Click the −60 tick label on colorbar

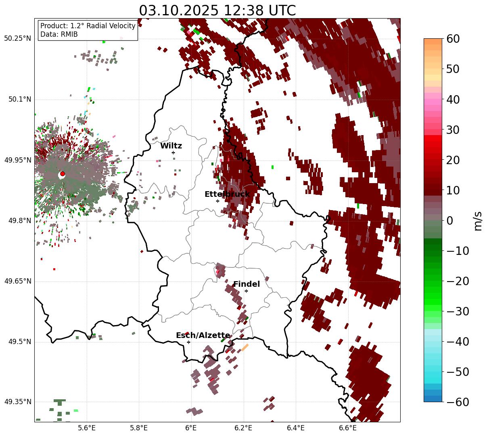(458, 402)
